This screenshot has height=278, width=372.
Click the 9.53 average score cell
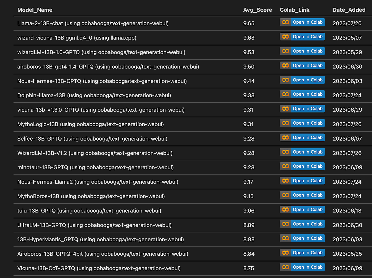click(x=249, y=52)
